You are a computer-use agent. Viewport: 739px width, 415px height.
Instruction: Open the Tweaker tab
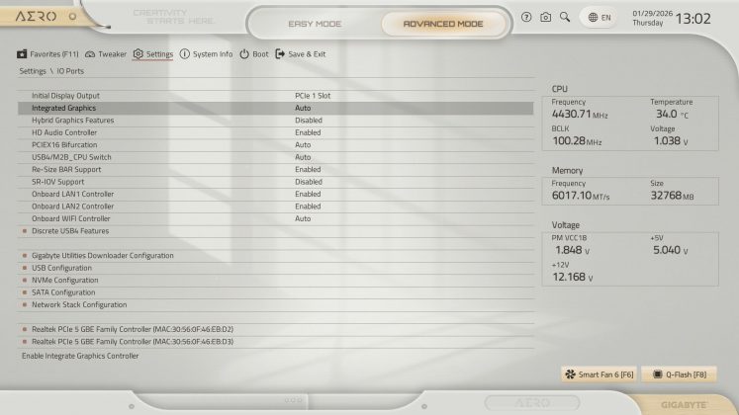click(x=106, y=54)
